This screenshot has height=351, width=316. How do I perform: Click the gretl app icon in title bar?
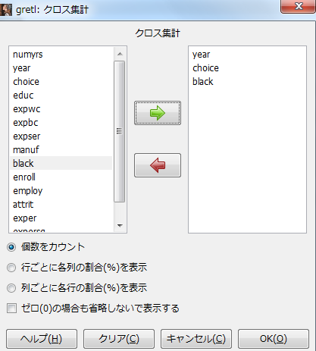[6, 10]
